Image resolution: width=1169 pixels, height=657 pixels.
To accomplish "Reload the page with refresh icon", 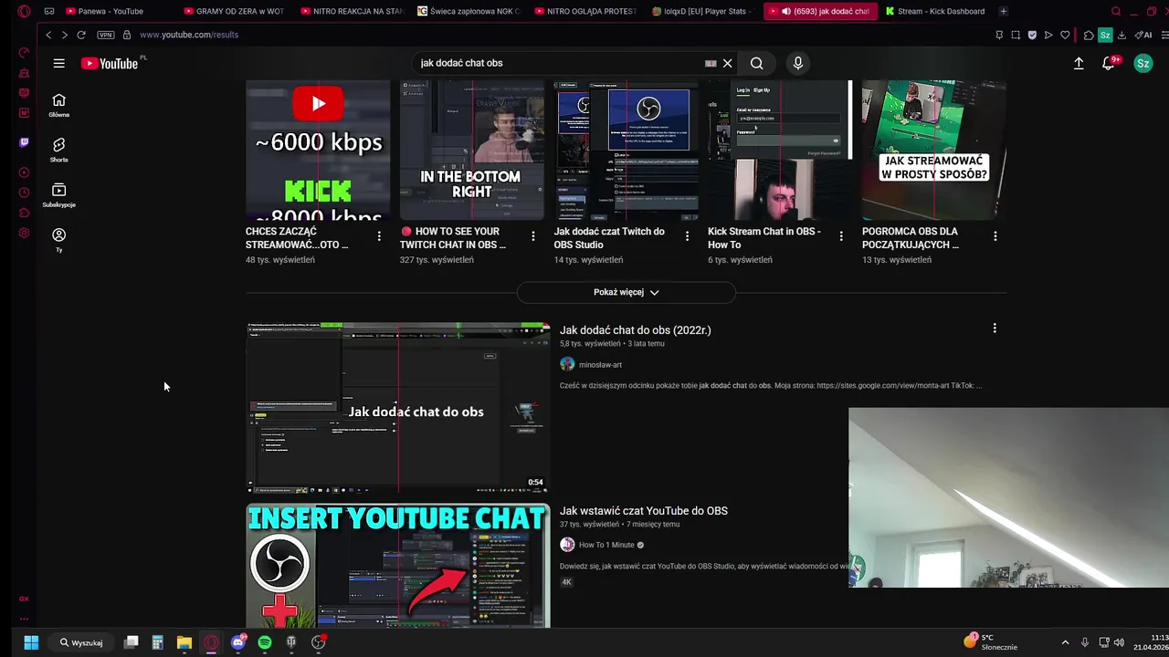I will pos(81,35).
